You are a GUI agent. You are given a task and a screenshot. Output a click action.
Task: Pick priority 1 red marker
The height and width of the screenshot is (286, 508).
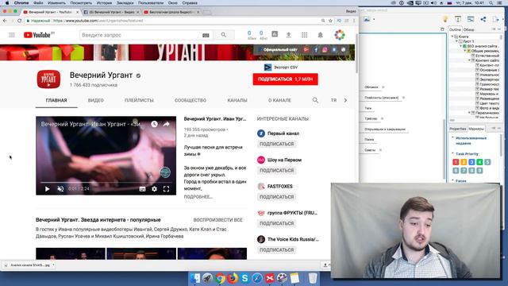point(456,162)
